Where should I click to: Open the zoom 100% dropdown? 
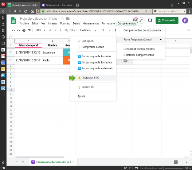tap(40, 30)
